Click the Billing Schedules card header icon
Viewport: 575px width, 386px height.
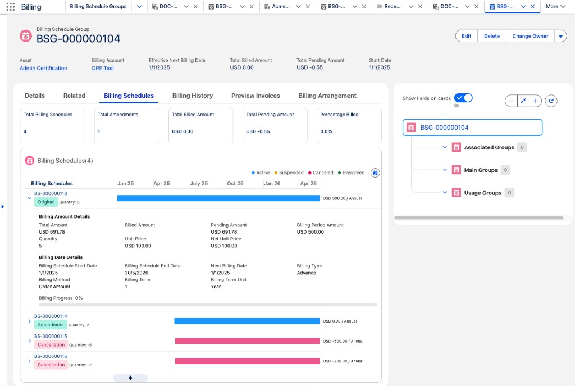pyautogui.click(x=30, y=161)
